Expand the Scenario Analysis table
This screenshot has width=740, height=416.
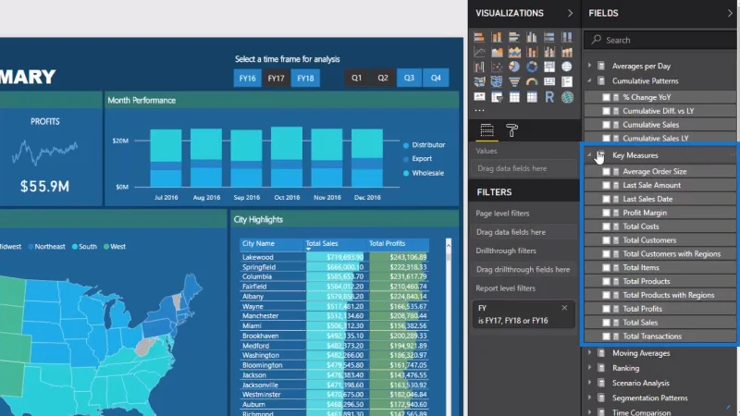coord(589,383)
